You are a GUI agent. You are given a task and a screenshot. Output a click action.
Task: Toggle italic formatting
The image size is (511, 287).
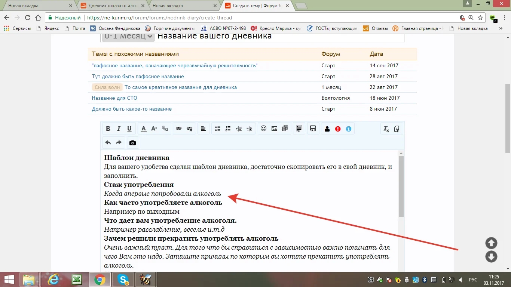coord(119,129)
